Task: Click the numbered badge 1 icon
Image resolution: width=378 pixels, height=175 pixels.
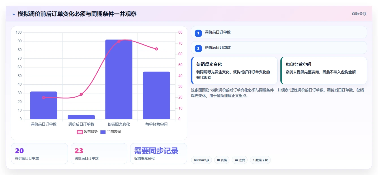Action: (198, 33)
